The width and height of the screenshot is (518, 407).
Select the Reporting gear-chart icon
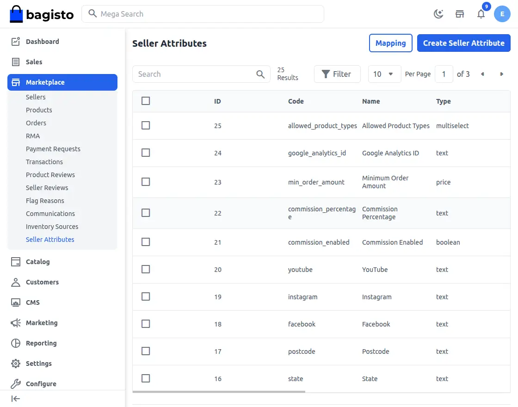pos(15,343)
